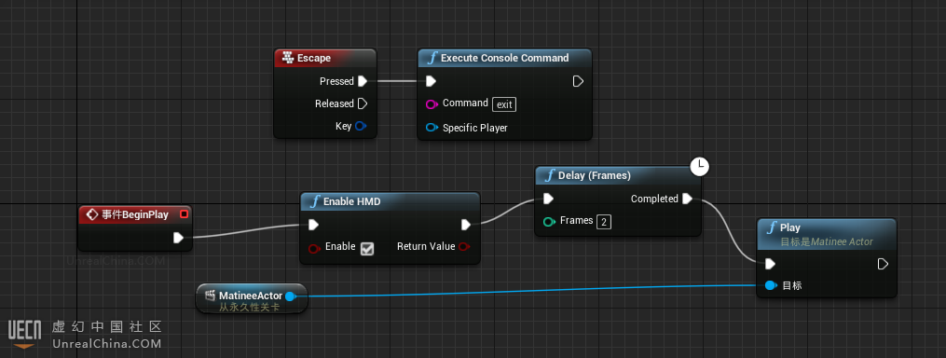This screenshot has width=946, height=358.
Task: Click the Execute Console Command output exec pin
Action: click(x=577, y=81)
